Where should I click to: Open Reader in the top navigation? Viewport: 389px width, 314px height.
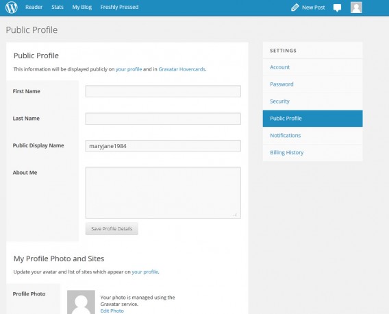[x=34, y=7]
